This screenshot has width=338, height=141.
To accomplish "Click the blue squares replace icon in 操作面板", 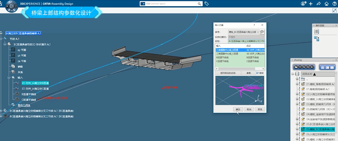I will (317, 39).
